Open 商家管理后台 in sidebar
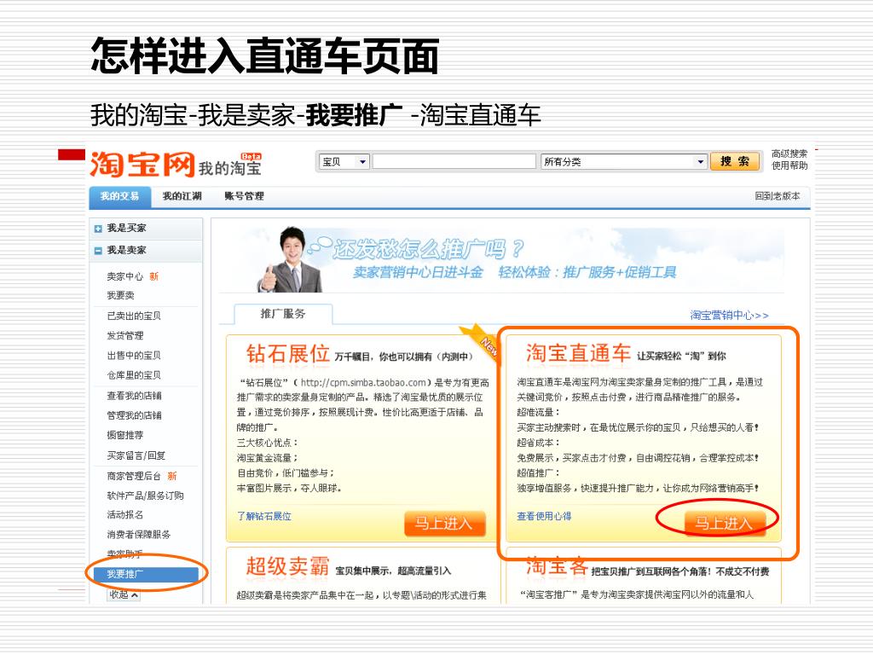Image resolution: width=873 pixels, height=655 pixels. (x=134, y=476)
